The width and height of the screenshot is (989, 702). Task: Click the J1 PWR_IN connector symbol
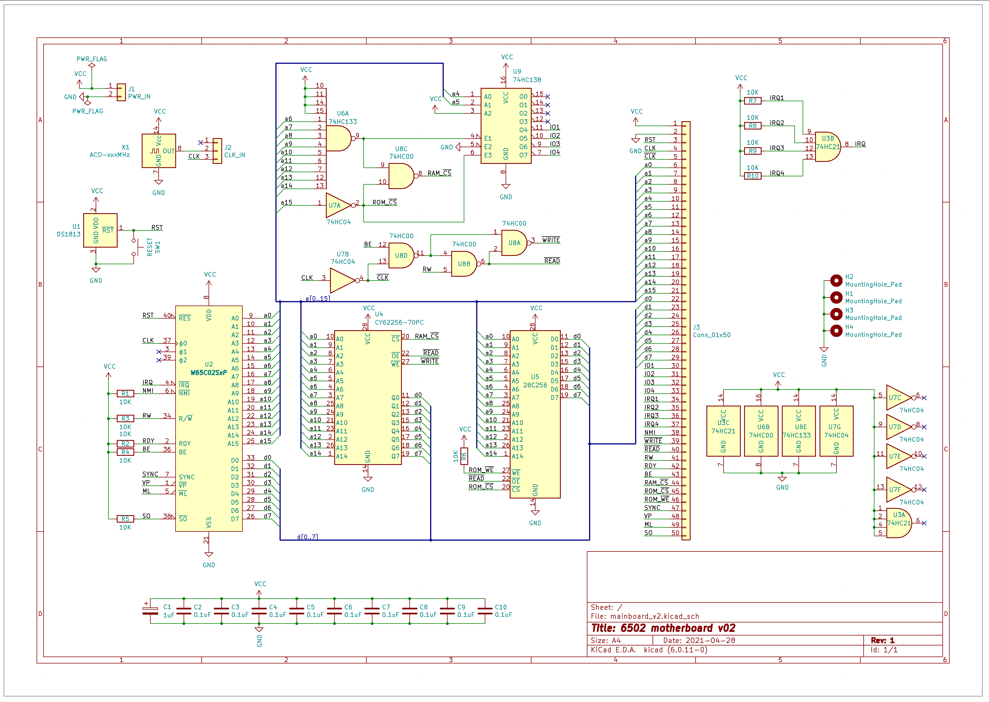pos(121,92)
